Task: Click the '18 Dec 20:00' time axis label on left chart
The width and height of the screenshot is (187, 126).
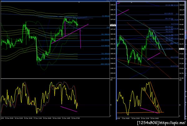Action: click(57, 118)
